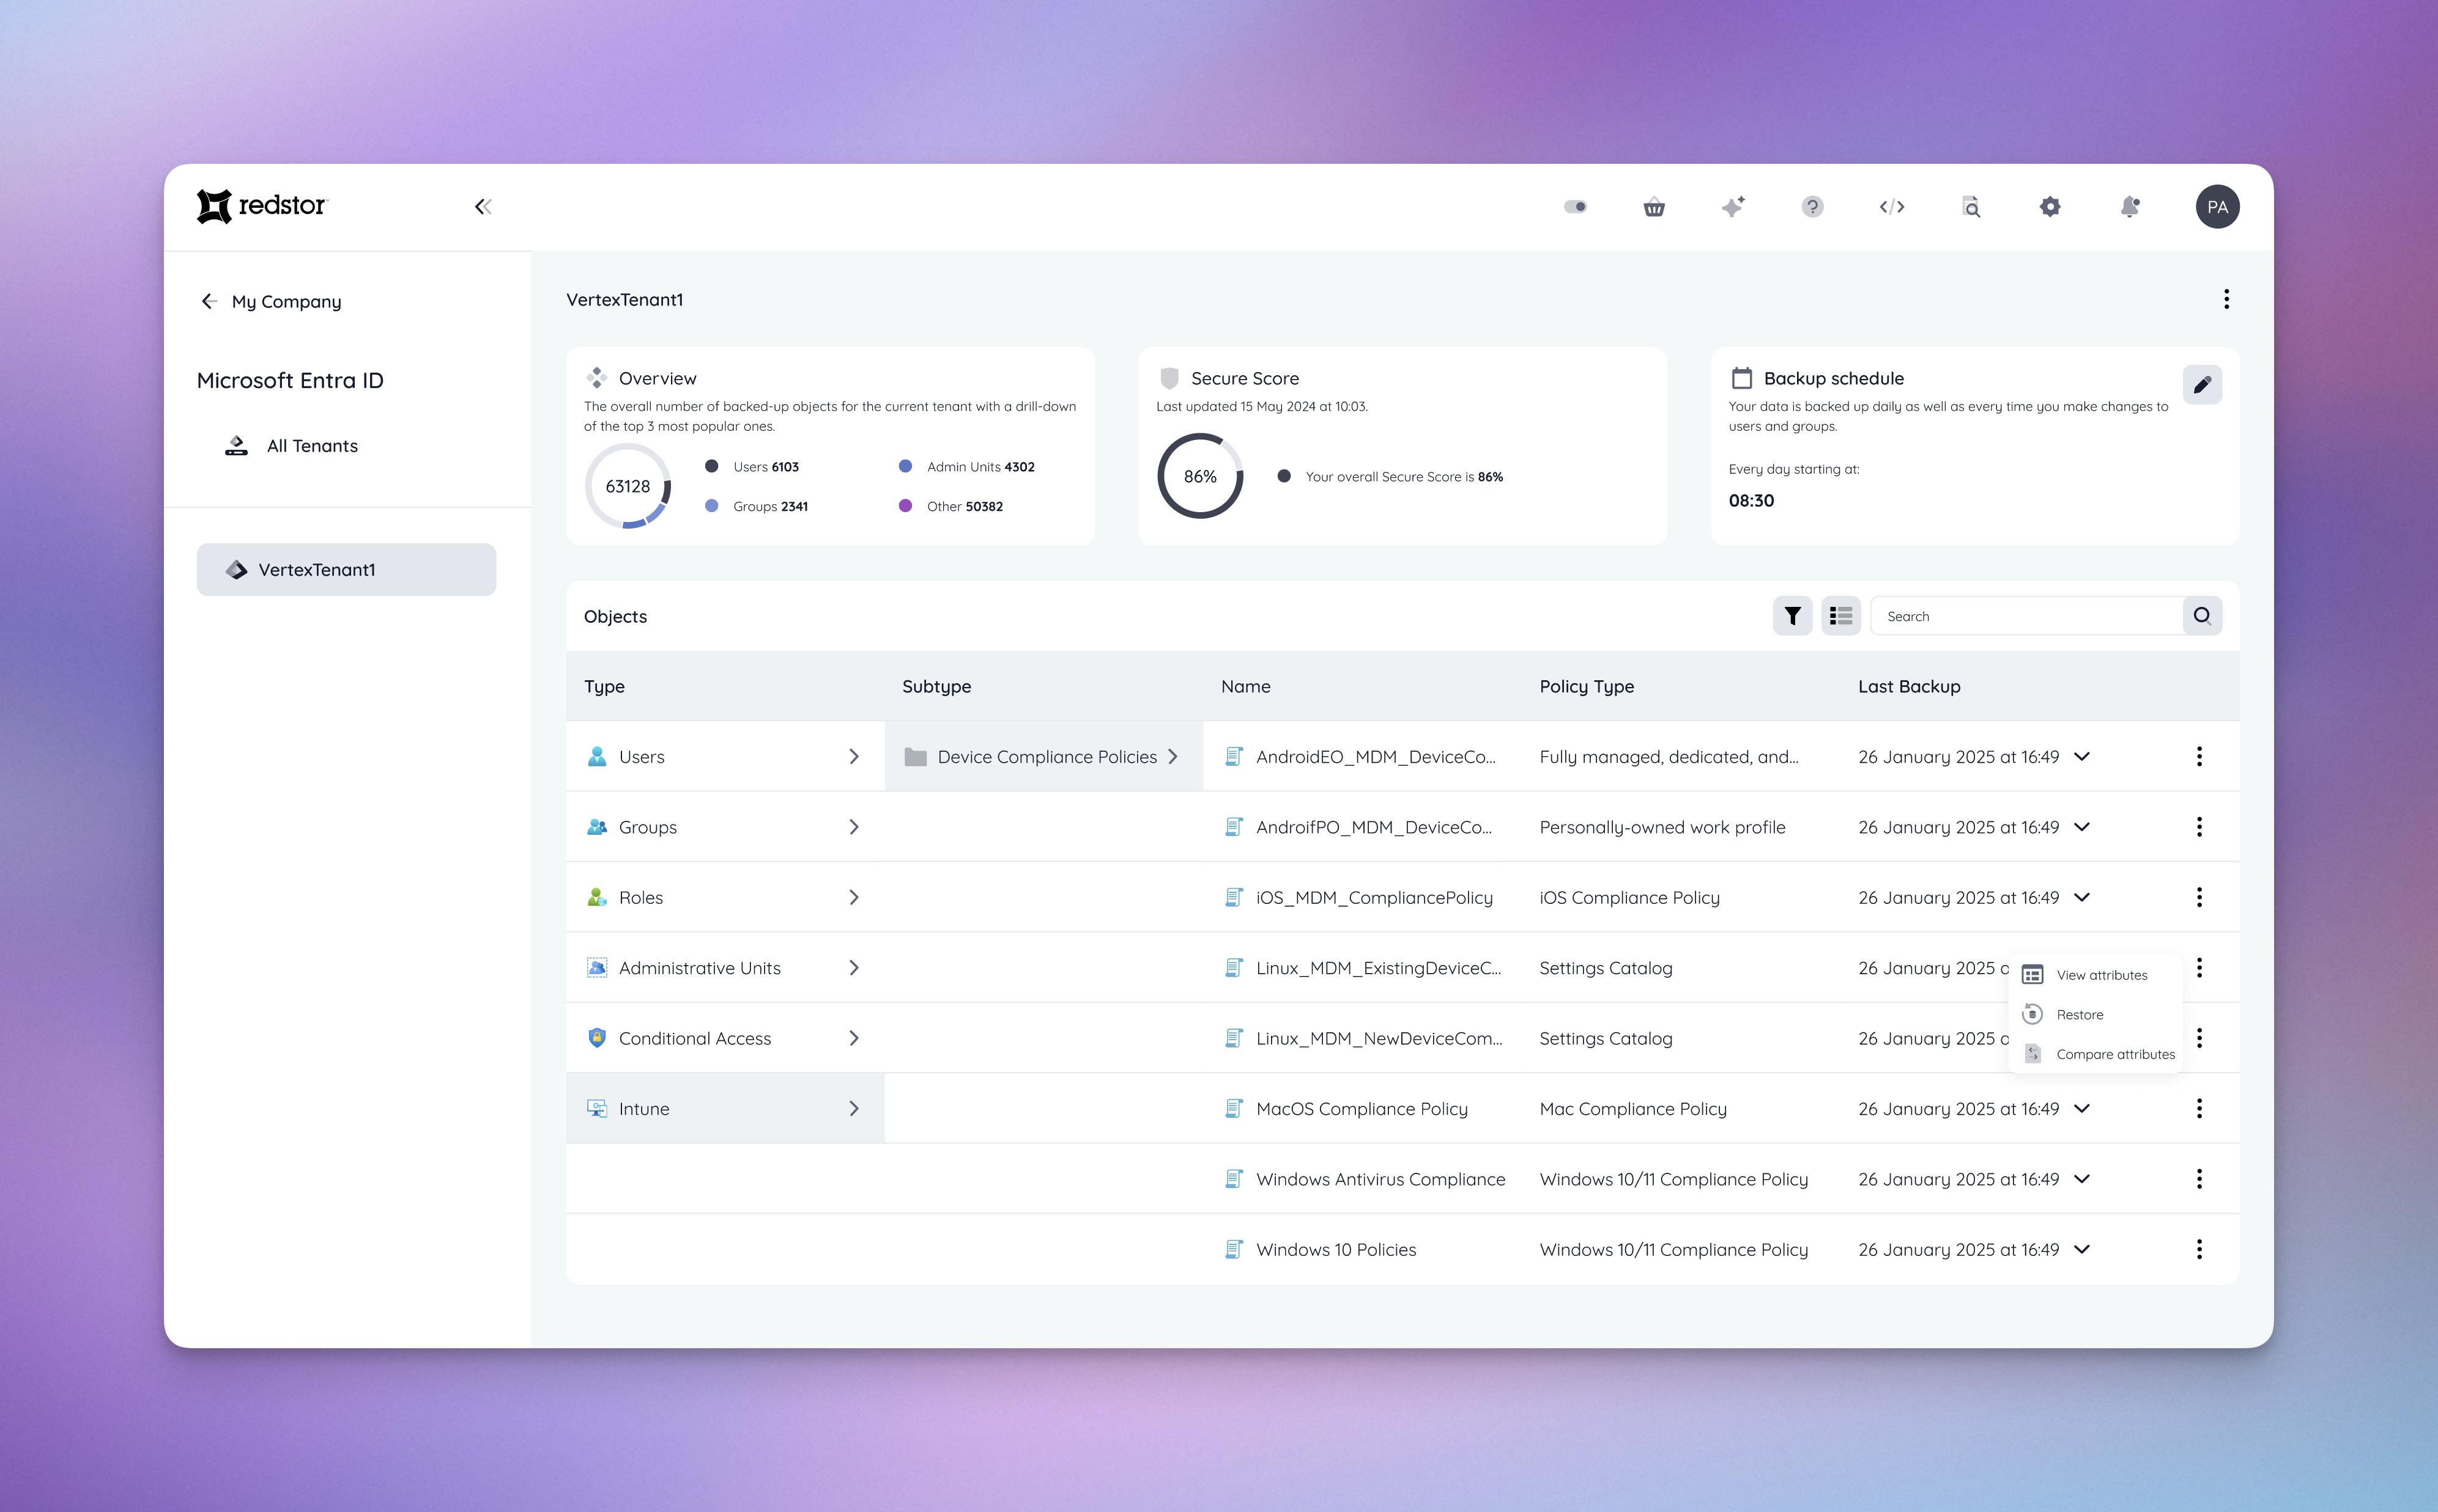2438x1512 pixels.
Task: Open kebab menu for AndroidEO_MDM row
Action: [2199, 757]
